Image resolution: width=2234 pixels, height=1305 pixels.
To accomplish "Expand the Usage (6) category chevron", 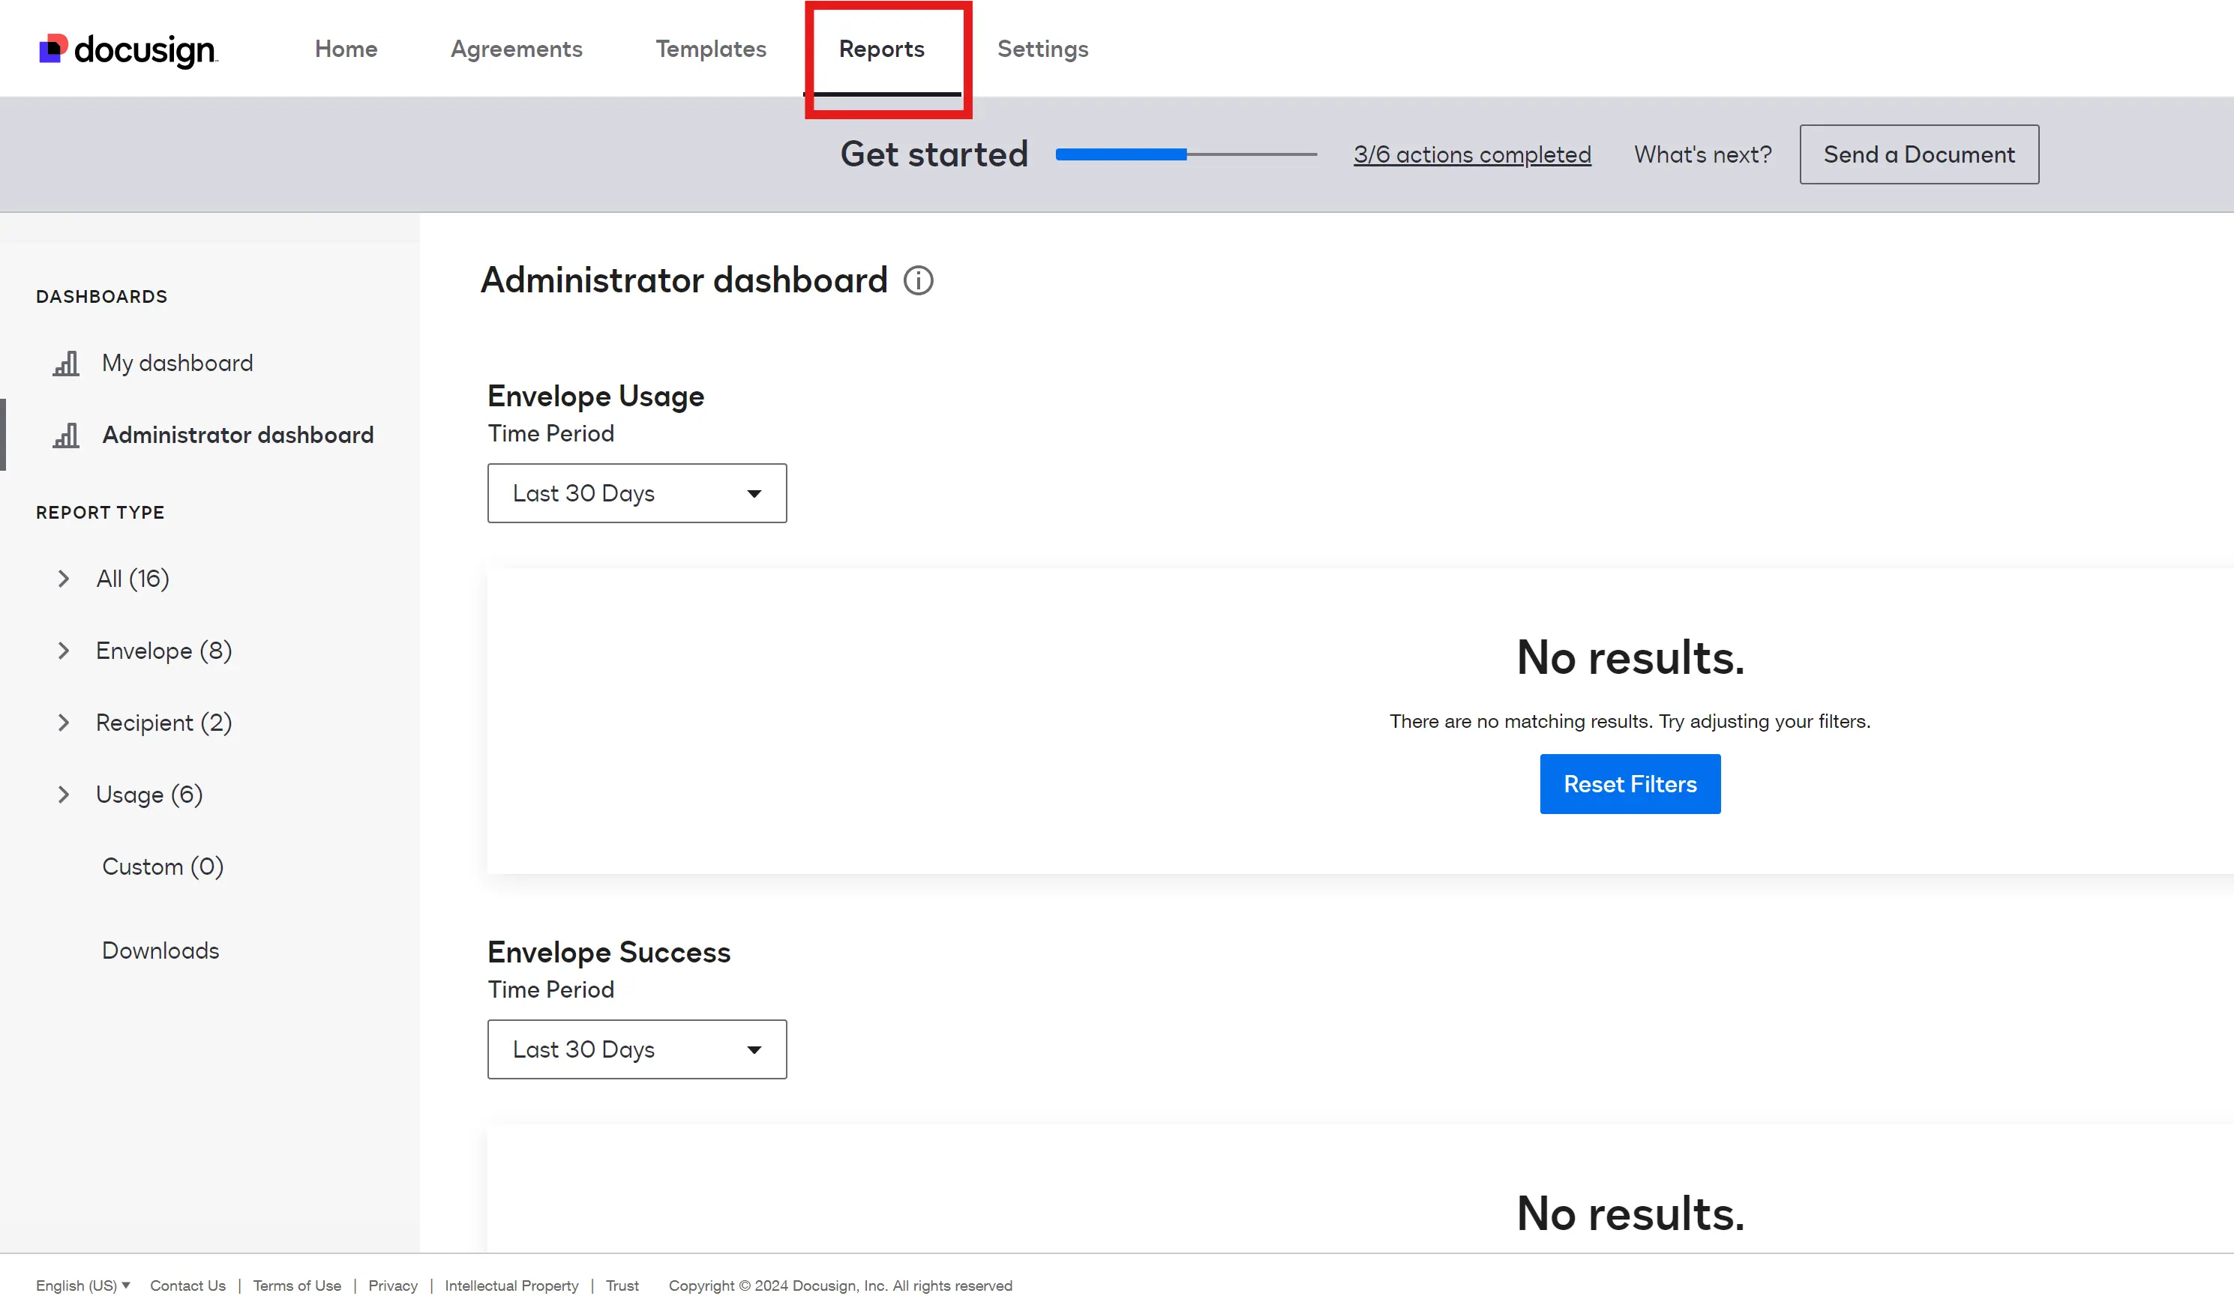I will pos(63,795).
